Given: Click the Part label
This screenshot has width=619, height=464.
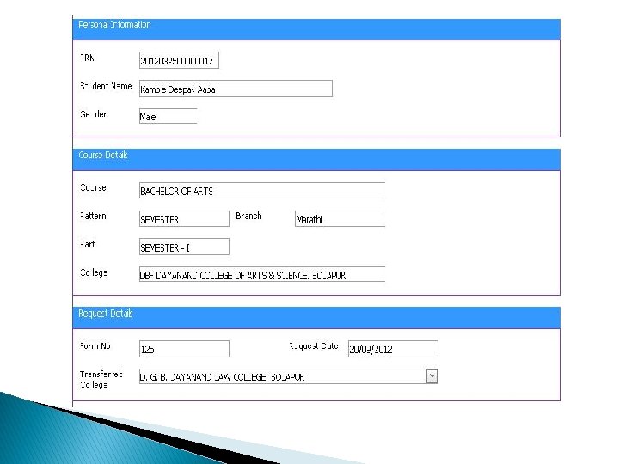Looking at the screenshot, I should coord(87,244).
